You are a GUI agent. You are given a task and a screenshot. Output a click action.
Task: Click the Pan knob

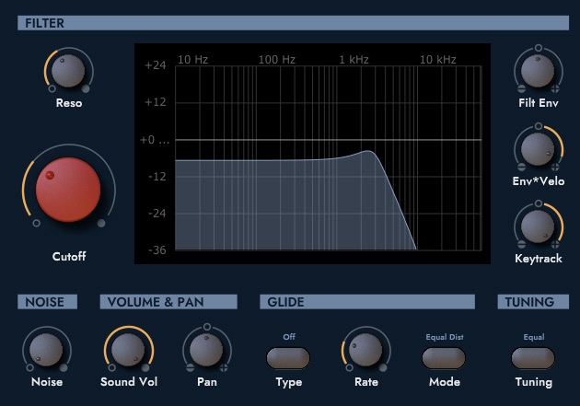point(207,349)
